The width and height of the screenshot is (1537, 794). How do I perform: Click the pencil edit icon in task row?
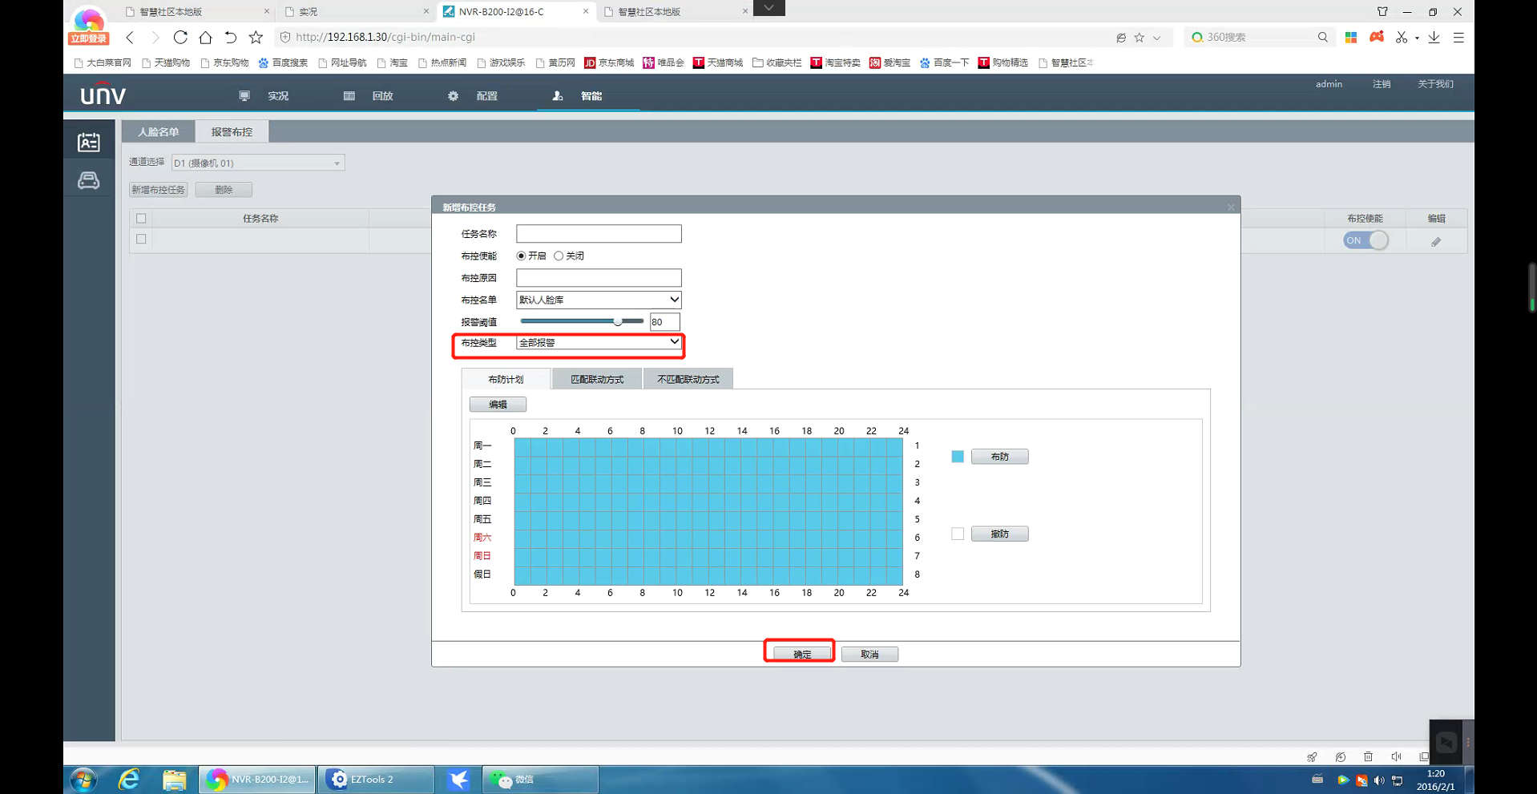[x=1435, y=241]
